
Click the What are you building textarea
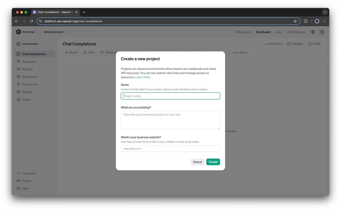(170, 120)
